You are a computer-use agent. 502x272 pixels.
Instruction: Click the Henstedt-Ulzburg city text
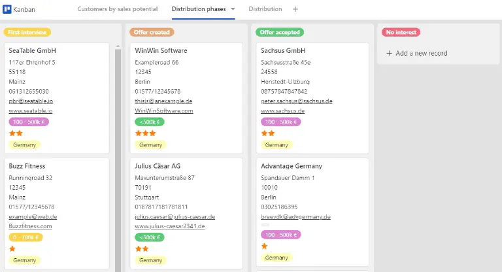pos(285,82)
